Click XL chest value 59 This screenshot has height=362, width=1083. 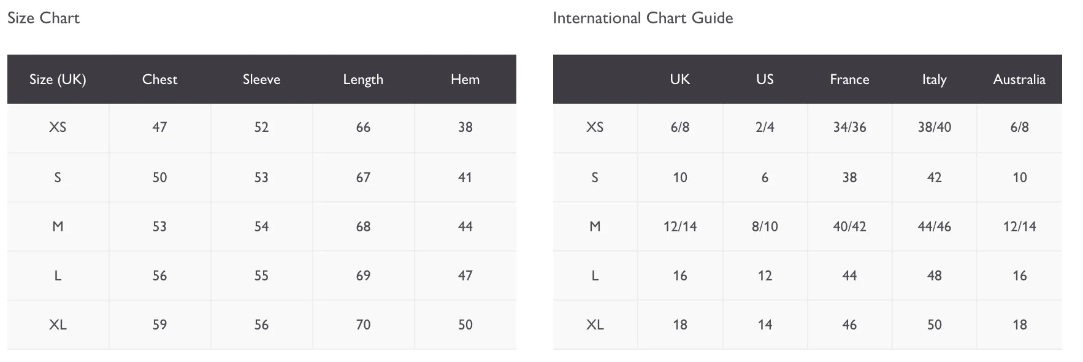(x=159, y=325)
